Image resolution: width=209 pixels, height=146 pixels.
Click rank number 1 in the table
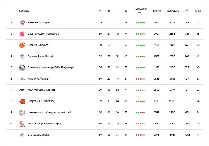pos(11,22)
